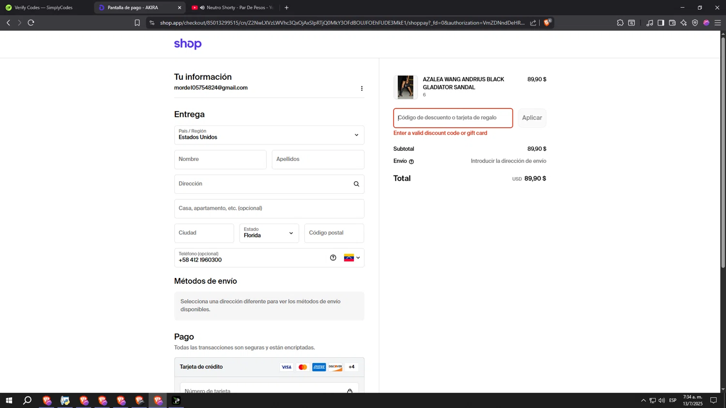The height and width of the screenshot is (408, 726).
Task: Open the browser hamburger main menu
Action: [718, 23]
